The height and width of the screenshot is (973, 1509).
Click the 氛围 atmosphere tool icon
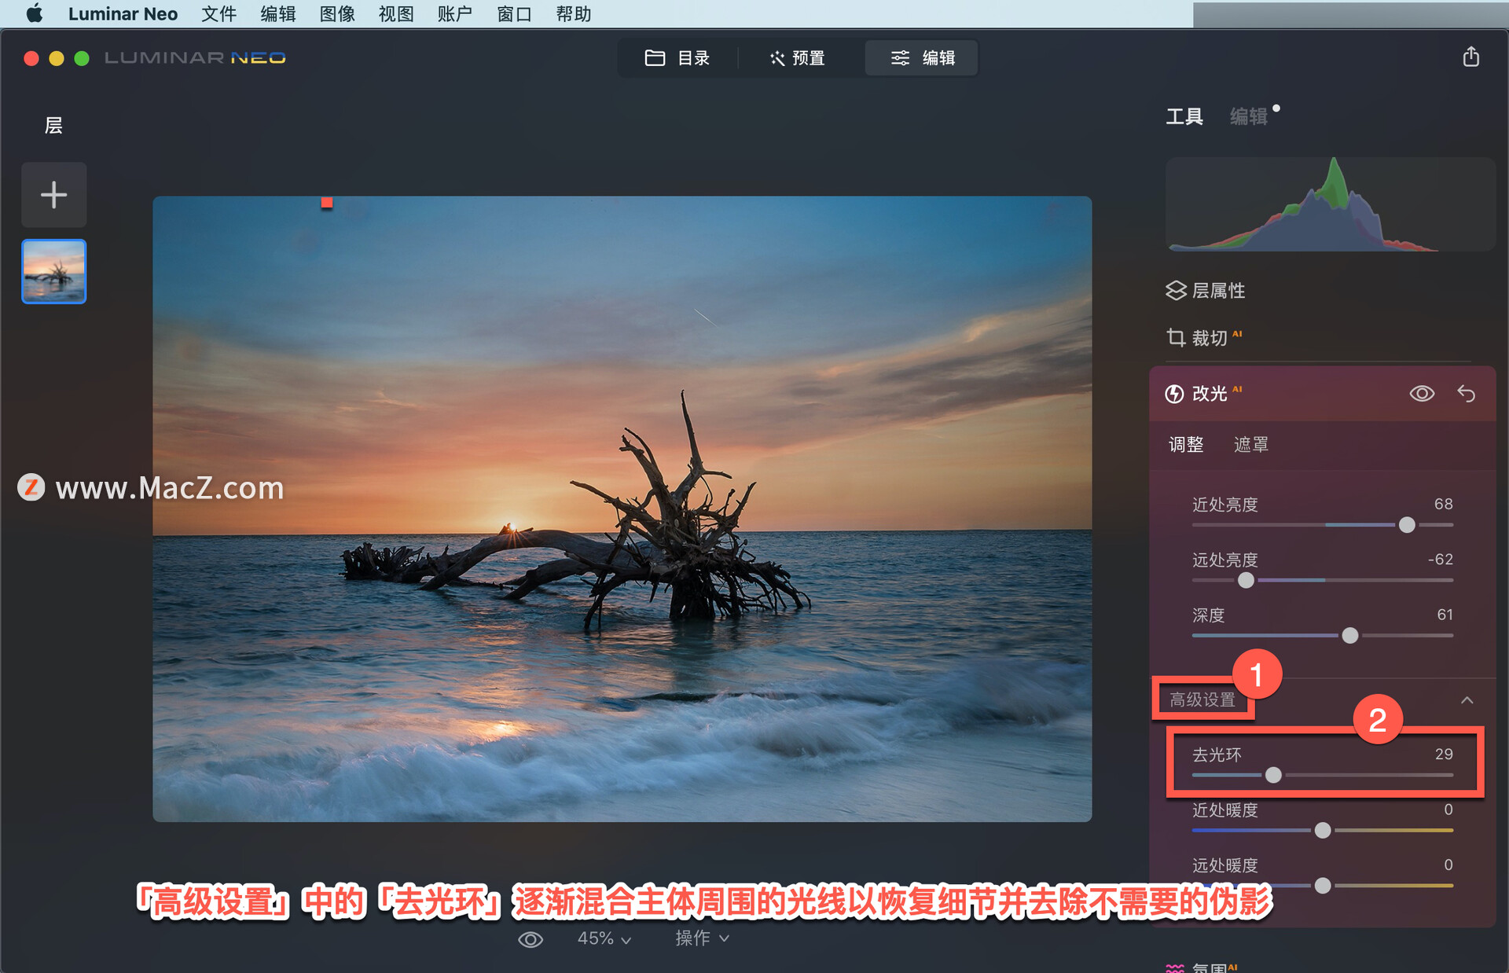click(x=1175, y=967)
